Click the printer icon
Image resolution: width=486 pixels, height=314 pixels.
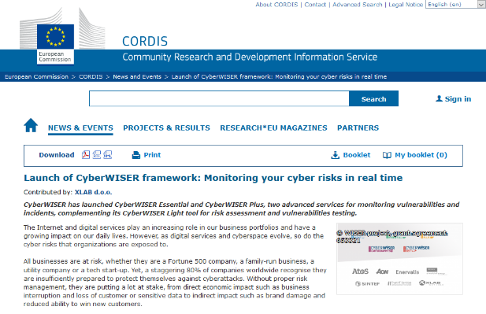(136, 155)
